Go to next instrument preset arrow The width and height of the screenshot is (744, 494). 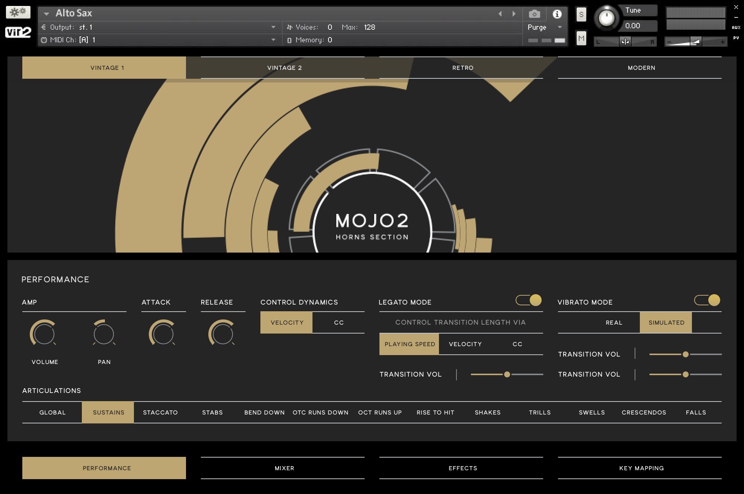point(514,14)
